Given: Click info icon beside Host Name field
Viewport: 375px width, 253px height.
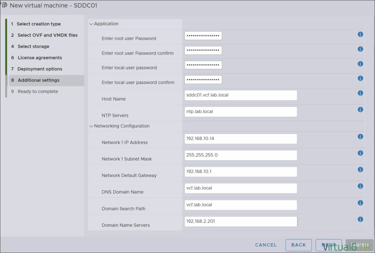Looking at the screenshot, I should (360, 93).
